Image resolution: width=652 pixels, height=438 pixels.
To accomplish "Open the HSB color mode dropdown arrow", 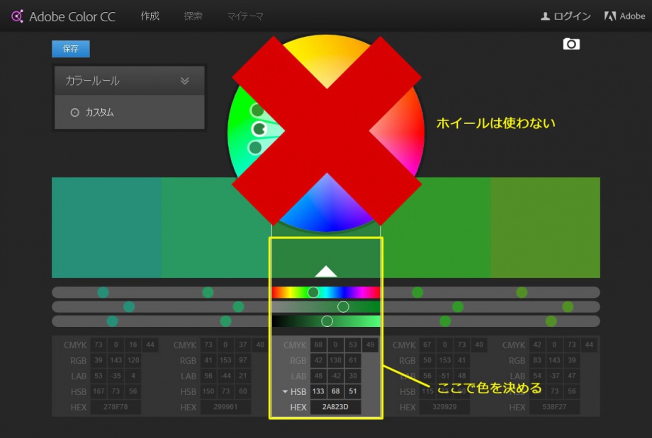I will 285,392.
